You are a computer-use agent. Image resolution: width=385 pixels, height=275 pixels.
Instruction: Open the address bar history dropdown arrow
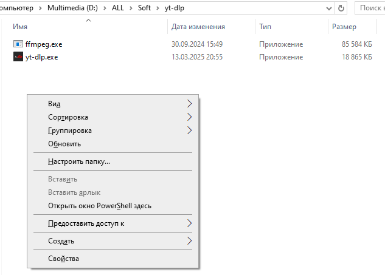pos(329,8)
